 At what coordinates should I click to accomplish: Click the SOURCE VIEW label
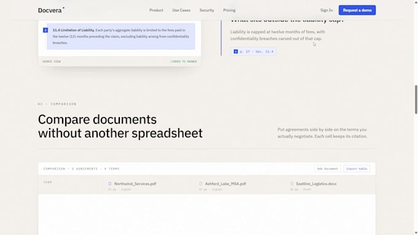(x=52, y=61)
